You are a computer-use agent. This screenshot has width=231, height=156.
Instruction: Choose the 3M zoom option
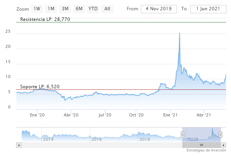(x=65, y=8)
